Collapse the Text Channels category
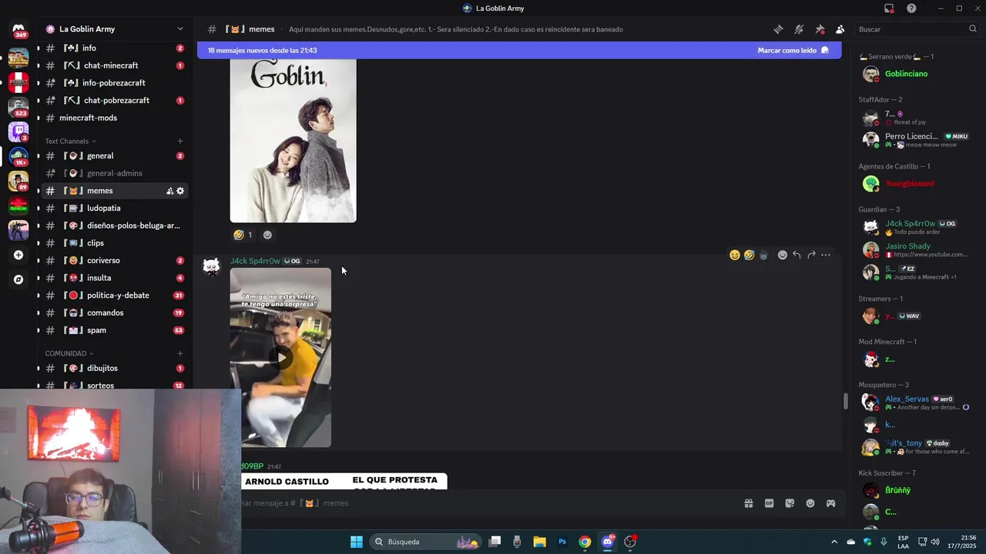 [x=70, y=141]
